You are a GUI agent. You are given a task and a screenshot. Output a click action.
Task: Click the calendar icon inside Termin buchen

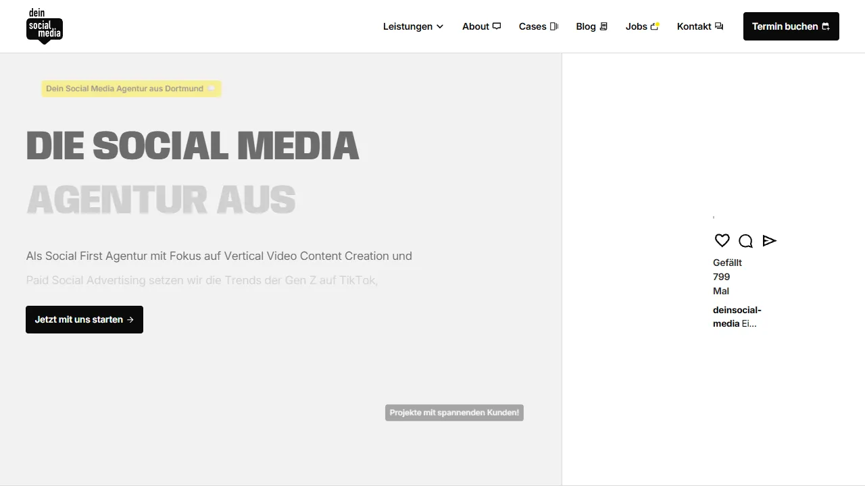click(x=826, y=26)
